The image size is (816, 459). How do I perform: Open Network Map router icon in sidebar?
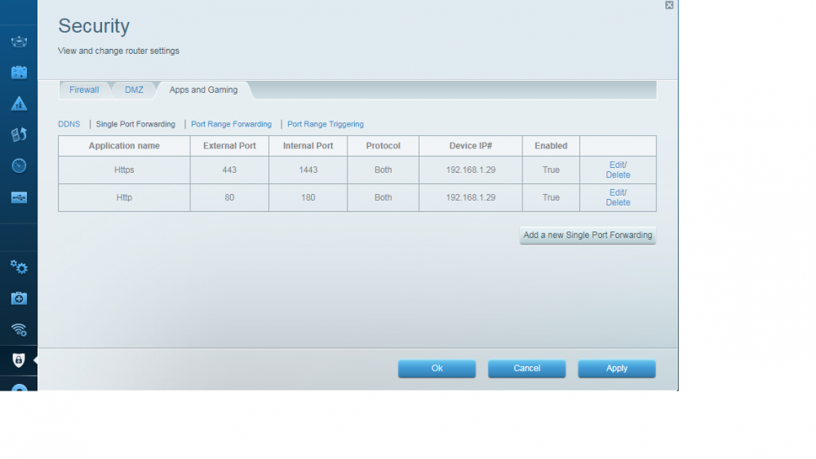click(x=19, y=42)
